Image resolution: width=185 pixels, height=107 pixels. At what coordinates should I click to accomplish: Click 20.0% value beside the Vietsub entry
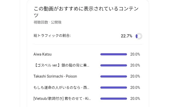coord(135,99)
